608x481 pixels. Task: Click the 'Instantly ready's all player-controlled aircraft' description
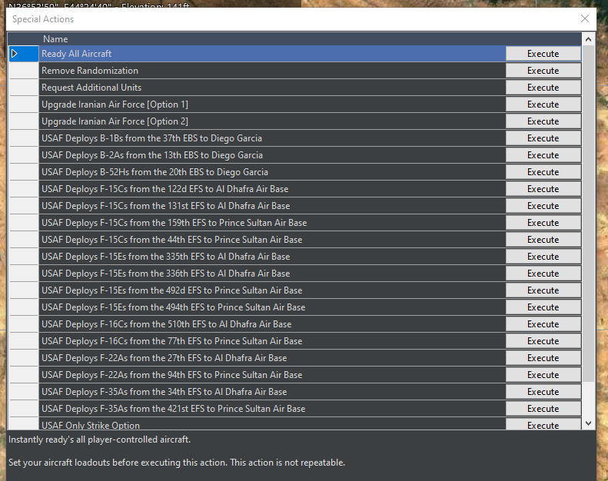click(99, 440)
